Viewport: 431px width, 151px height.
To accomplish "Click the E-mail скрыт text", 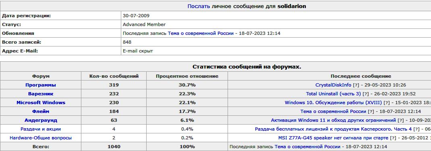I will 138,51.
